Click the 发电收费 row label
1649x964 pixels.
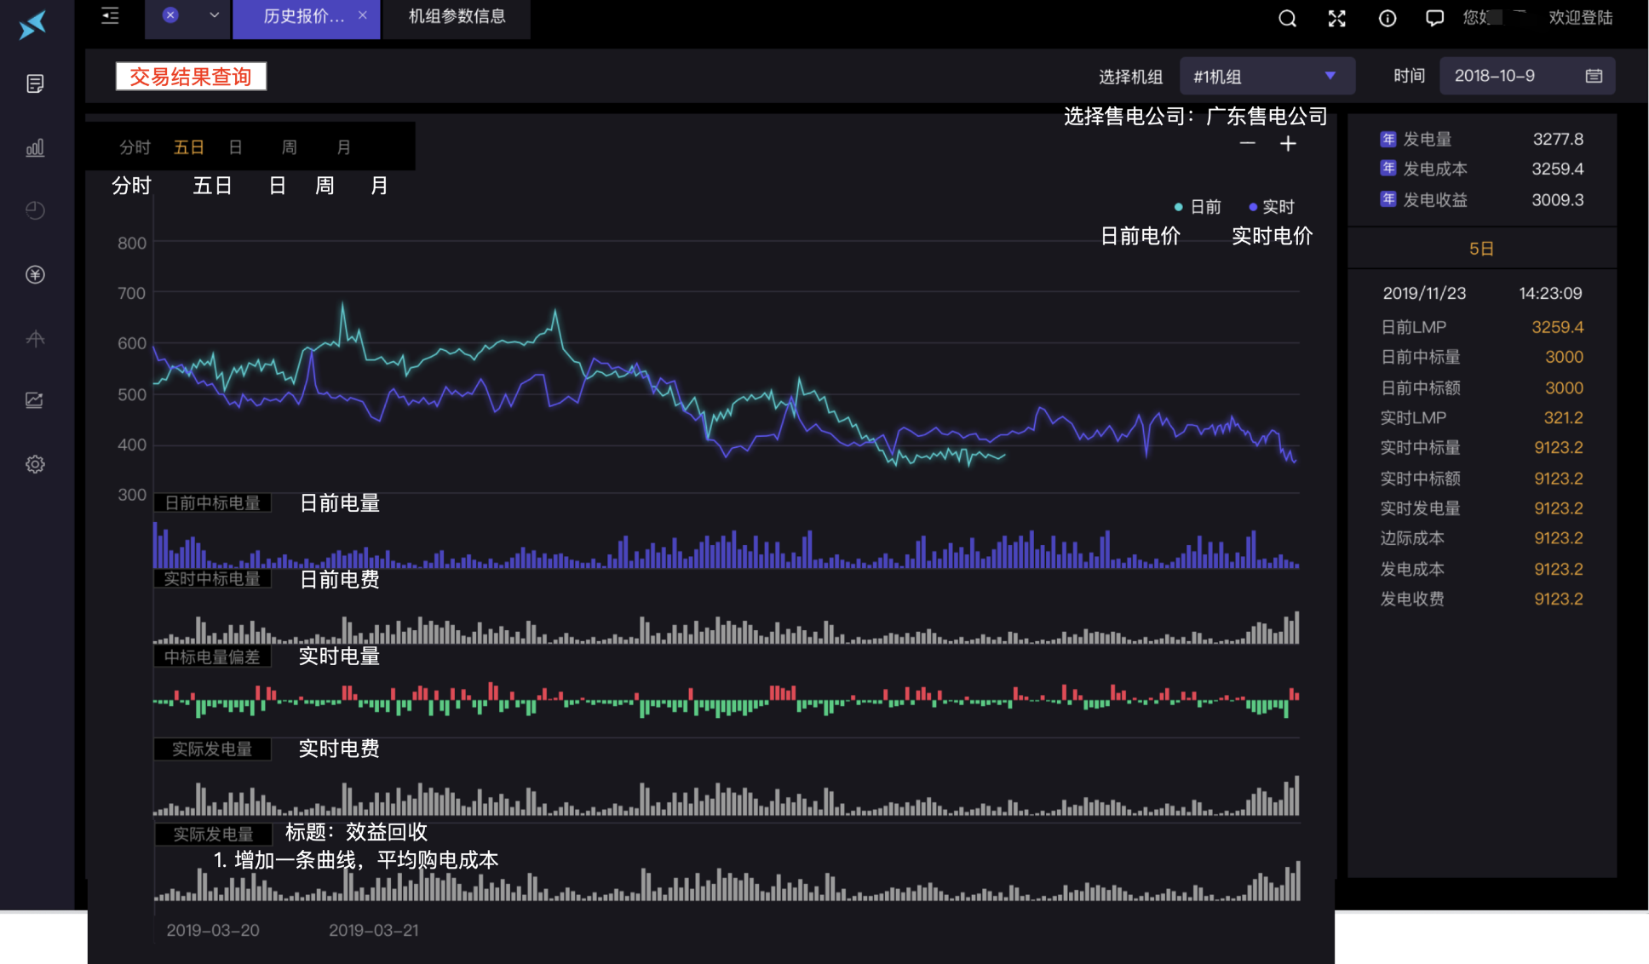pos(1412,599)
